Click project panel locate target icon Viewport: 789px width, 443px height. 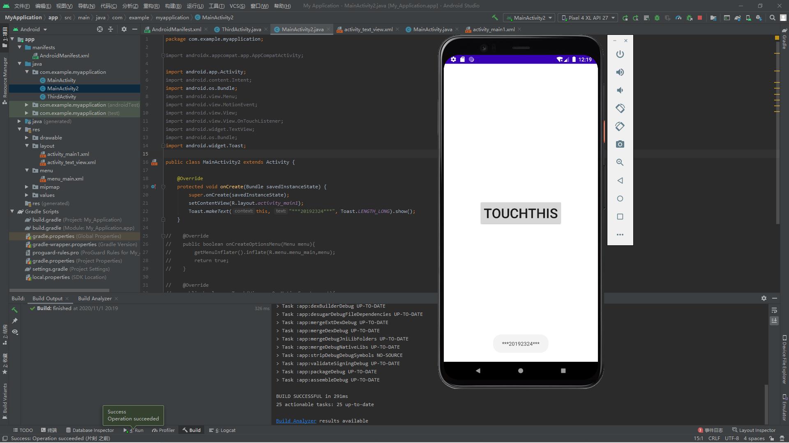tap(99, 29)
